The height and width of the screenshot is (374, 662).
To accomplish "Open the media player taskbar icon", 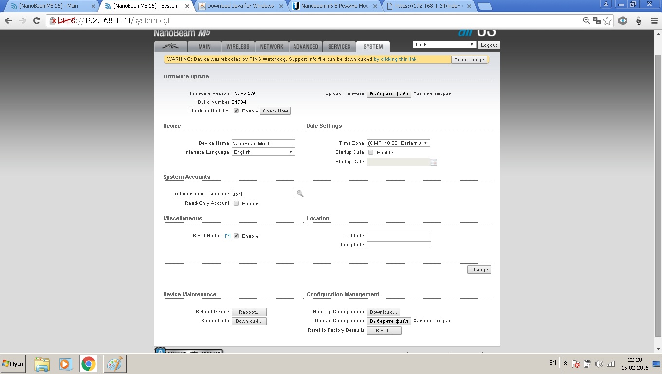I will pos(65,364).
